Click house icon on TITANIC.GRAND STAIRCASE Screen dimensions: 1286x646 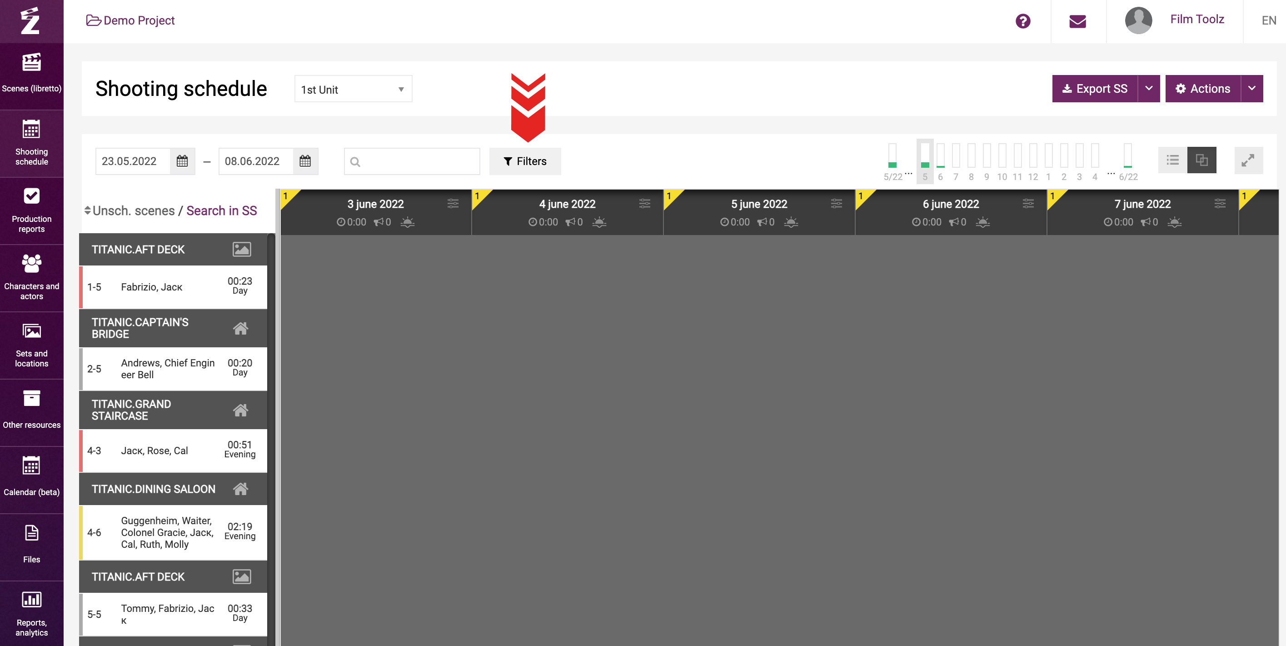240,410
